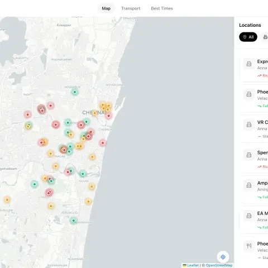The width and height of the screenshot is (268, 268).
Task: Select the All locations filter pill
Action: pyautogui.click(x=248, y=37)
